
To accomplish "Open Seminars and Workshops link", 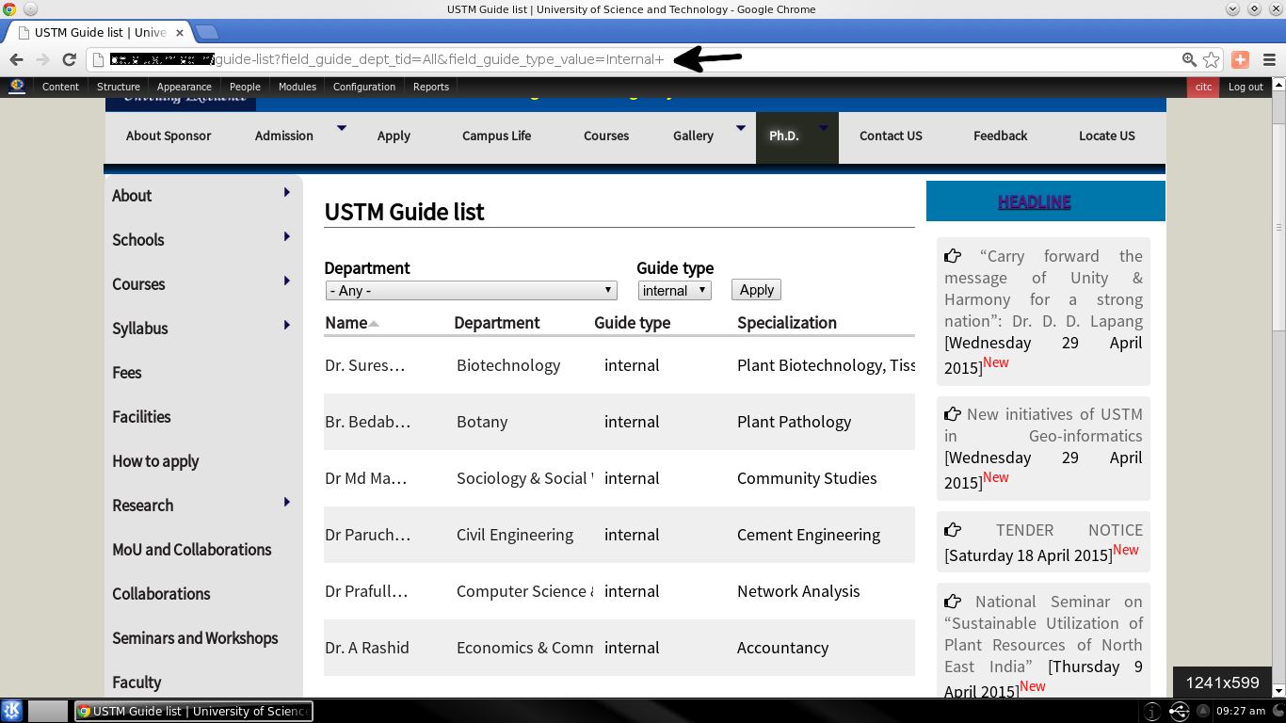I will 195,638.
